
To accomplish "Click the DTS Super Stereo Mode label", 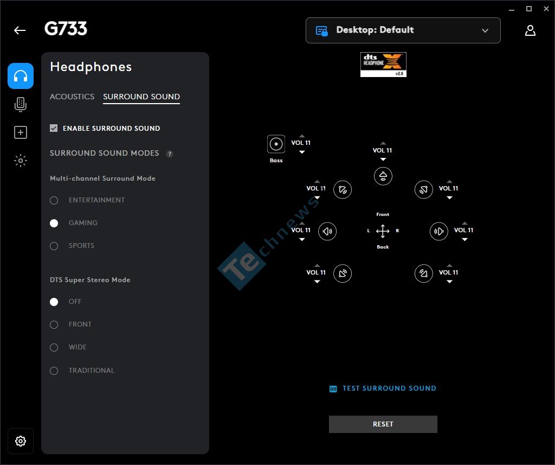I will pos(90,279).
